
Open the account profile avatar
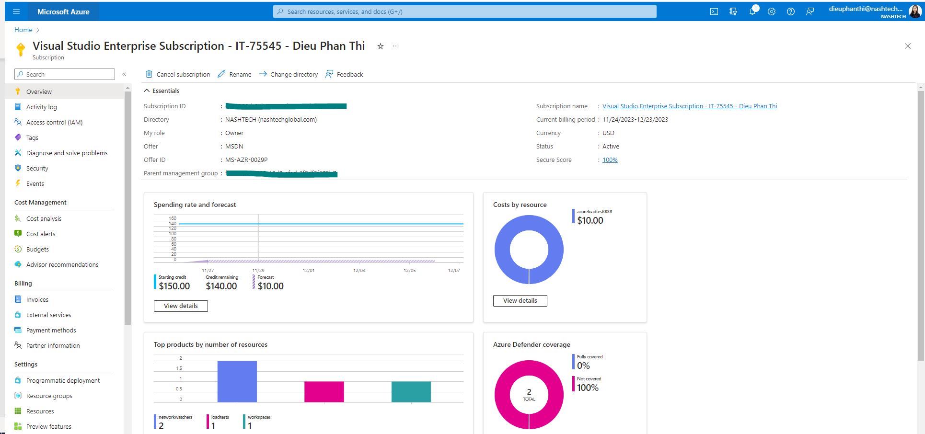click(x=915, y=11)
